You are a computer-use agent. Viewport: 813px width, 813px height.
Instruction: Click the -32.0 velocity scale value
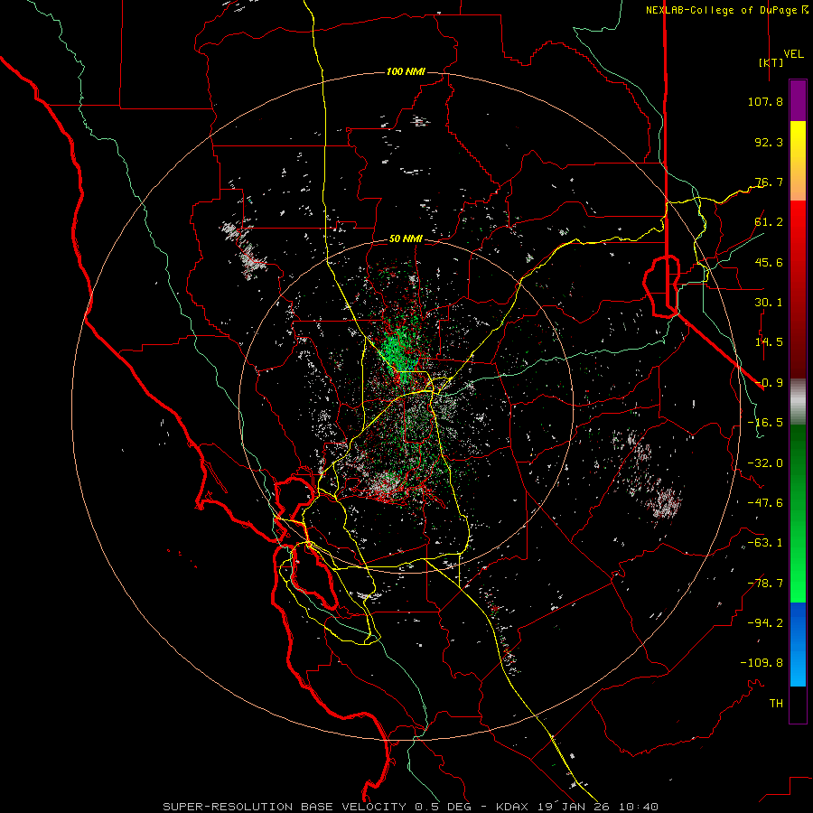765,463
